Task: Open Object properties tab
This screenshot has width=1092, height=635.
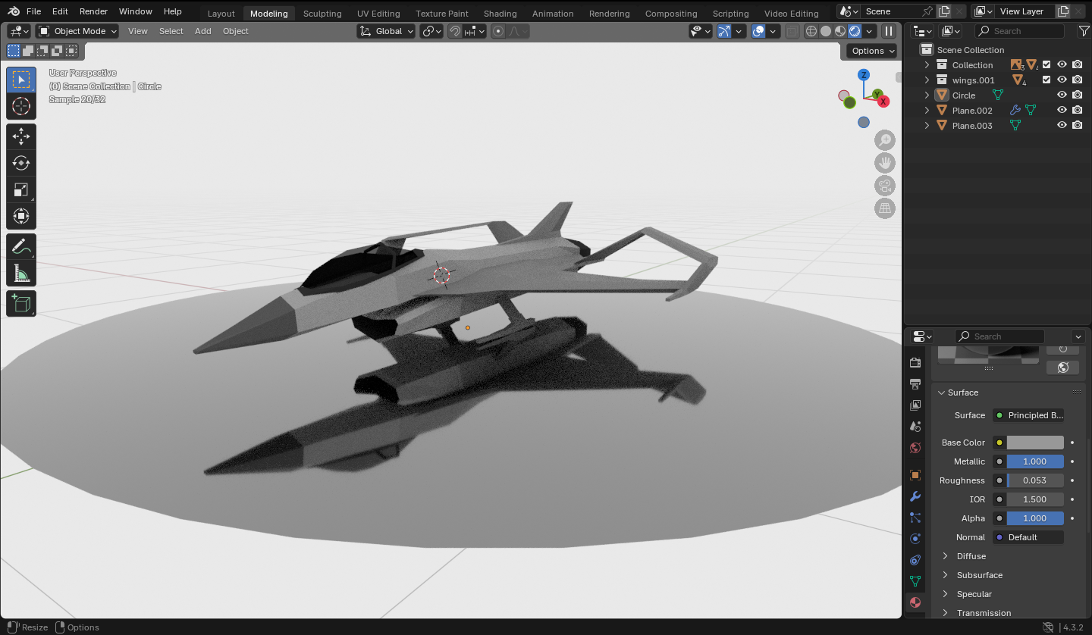Action: click(915, 475)
